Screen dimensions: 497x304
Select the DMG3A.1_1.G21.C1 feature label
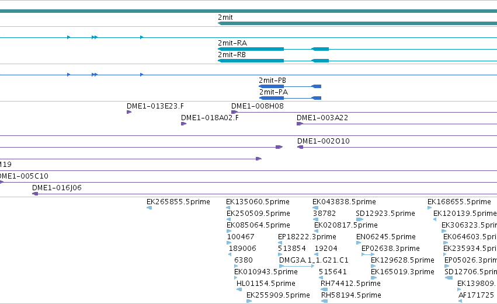pyautogui.click(x=314, y=260)
